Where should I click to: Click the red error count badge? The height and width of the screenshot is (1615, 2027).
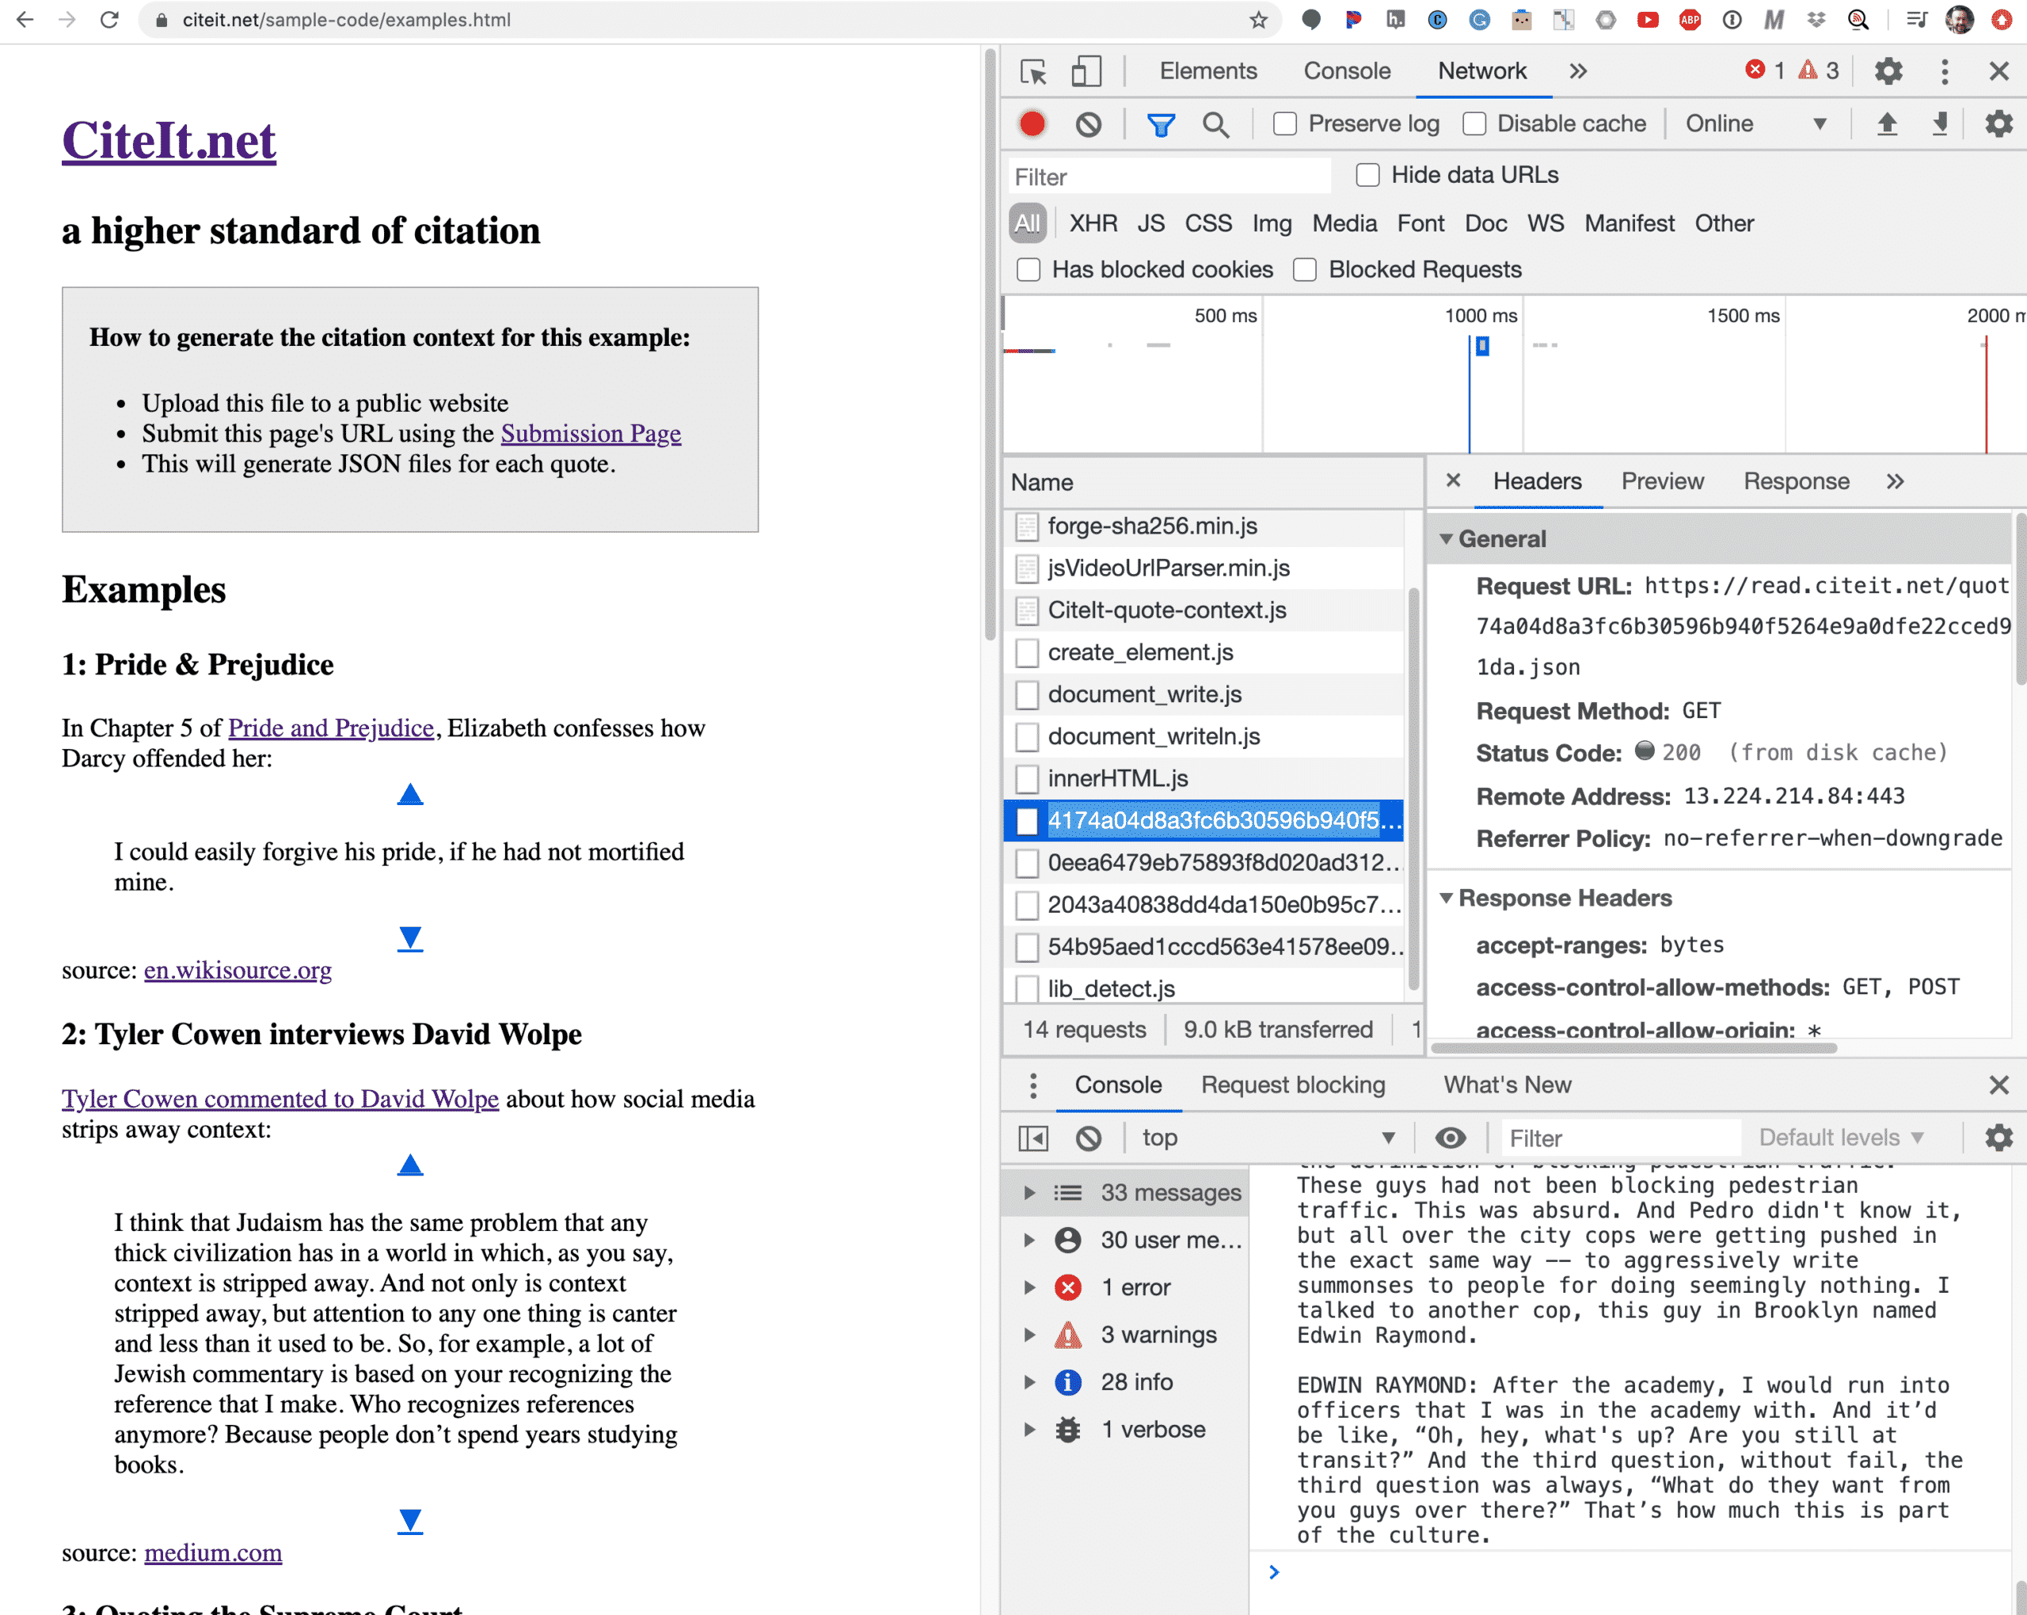coord(1765,70)
